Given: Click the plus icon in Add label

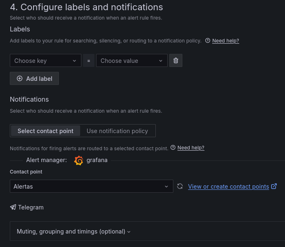Looking at the screenshot, I should 20,78.
